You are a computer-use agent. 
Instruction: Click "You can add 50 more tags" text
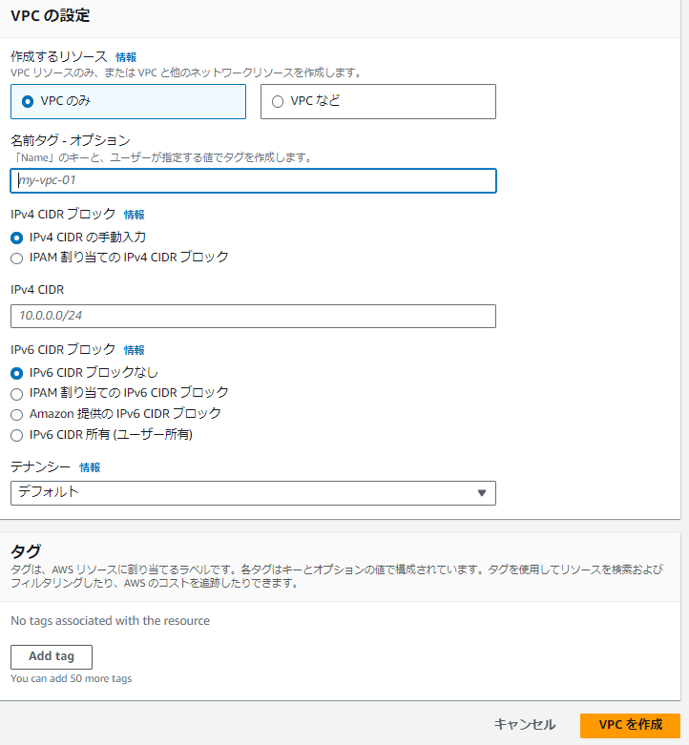click(72, 678)
